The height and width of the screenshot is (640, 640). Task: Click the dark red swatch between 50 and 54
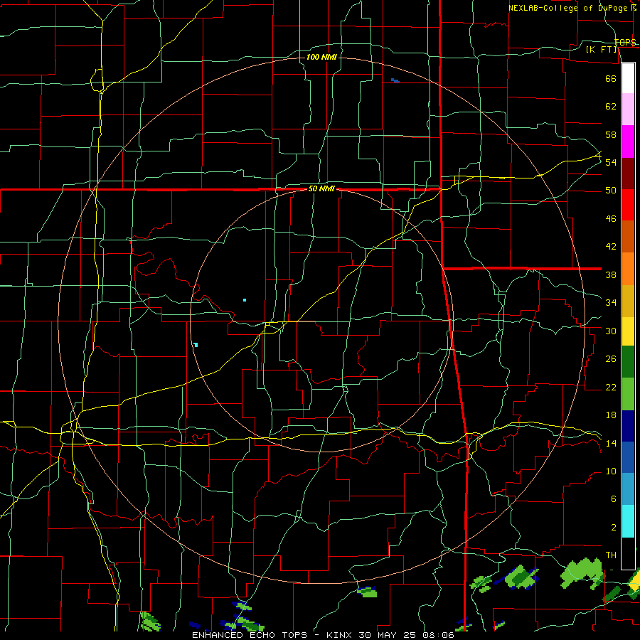(x=628, y=174)
